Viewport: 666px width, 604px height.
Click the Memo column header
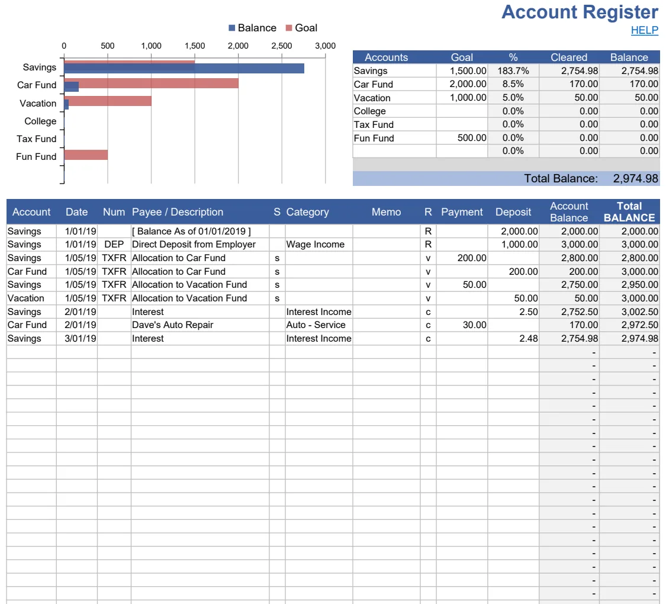click(x=386, y=212)
